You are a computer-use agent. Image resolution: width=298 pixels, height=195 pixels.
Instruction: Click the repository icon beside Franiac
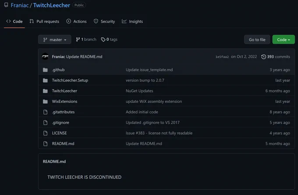pyautogui.click(x=6, y=5)
